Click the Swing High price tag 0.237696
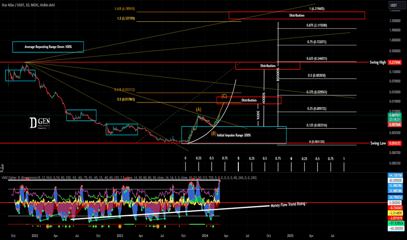The image size is (407, 240). 394,62
